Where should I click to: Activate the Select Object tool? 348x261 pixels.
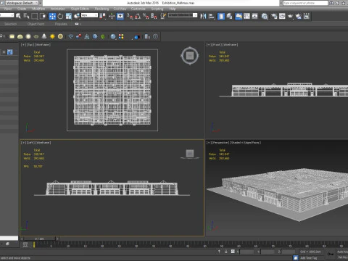coord(18,16)
